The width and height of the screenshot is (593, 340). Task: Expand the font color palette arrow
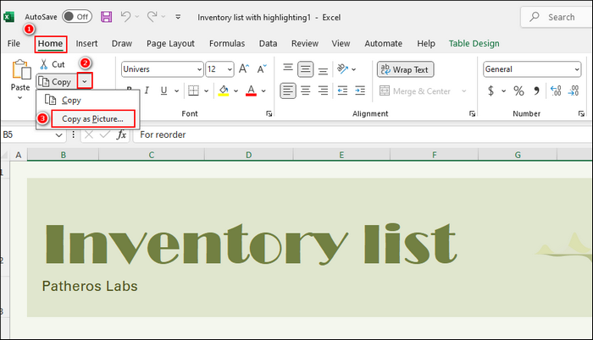click(263, 90)
